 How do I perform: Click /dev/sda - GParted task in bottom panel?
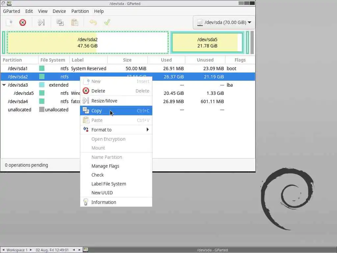[212, 250]
